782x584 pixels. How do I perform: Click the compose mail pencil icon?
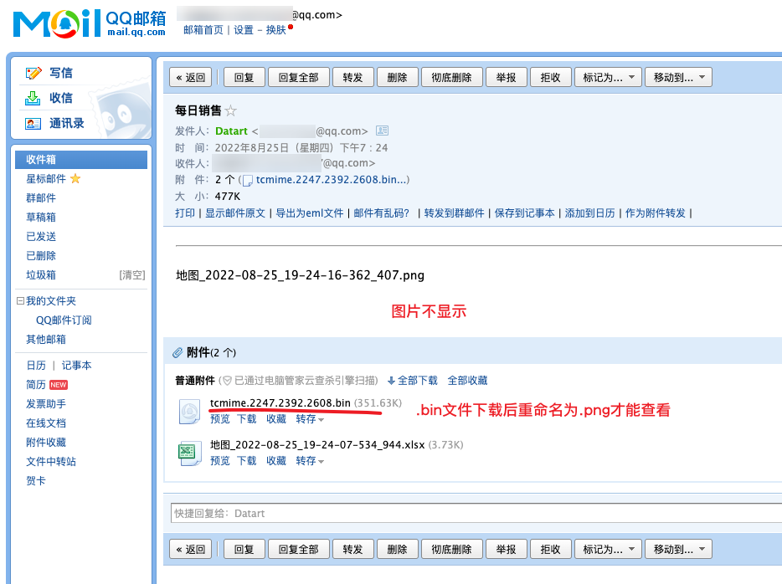(x=33, y=74)
